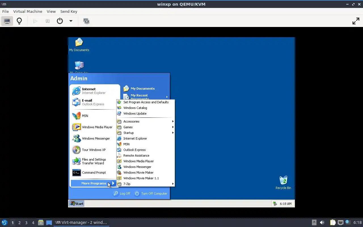The width and height of the screenshot is (363, 227).
Task: Launch Windows Movie Maker
Action: point(145,173)
